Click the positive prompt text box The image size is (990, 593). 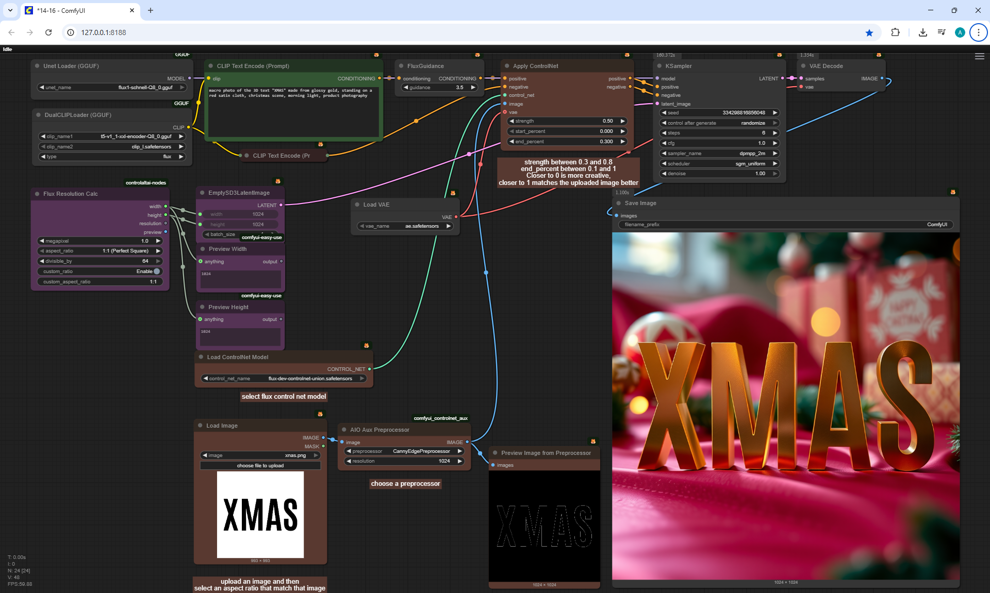point(293,111)
